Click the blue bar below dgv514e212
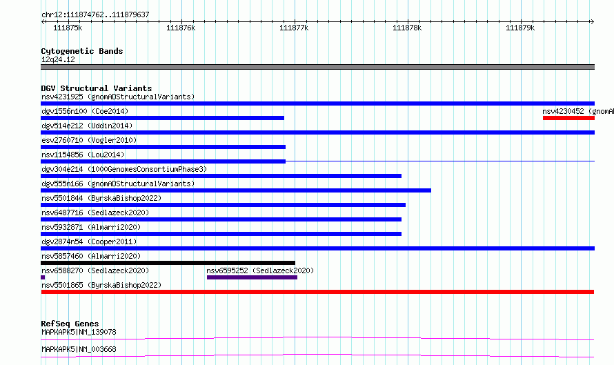Viewport: 614px width, 365px height. pos(317,132)
